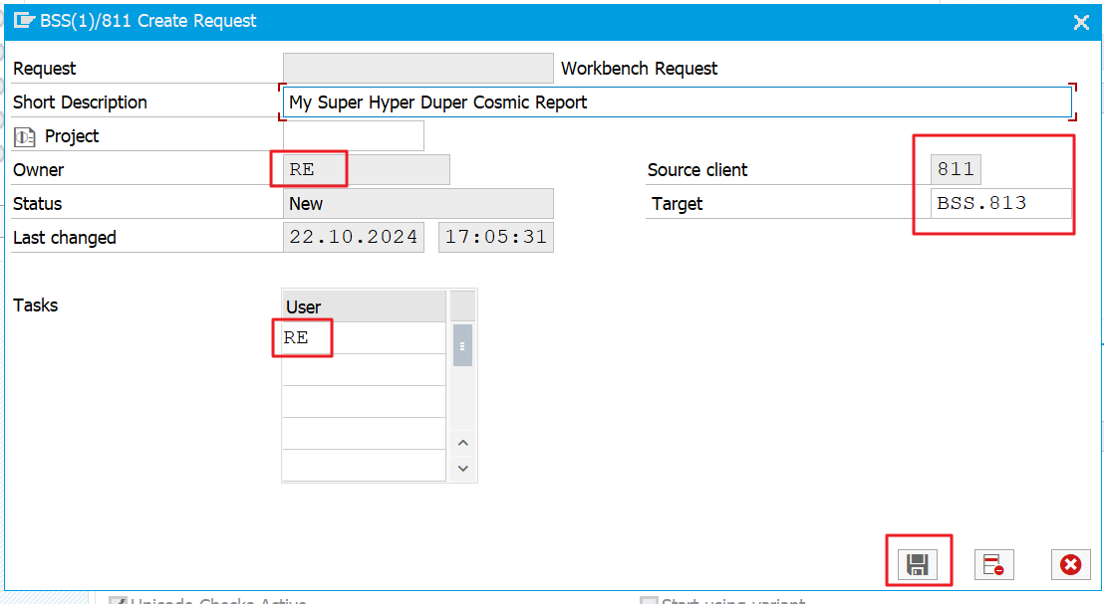Click the Last changed date 22.10.2024
1104x604 pixels.
pyautogui.click(x=354, y=238)
